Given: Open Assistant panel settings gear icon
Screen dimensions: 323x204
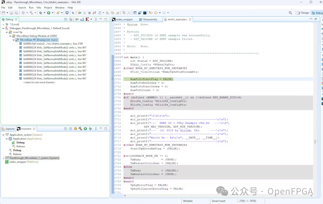Looking at the screenshot, I should (75, 129).
